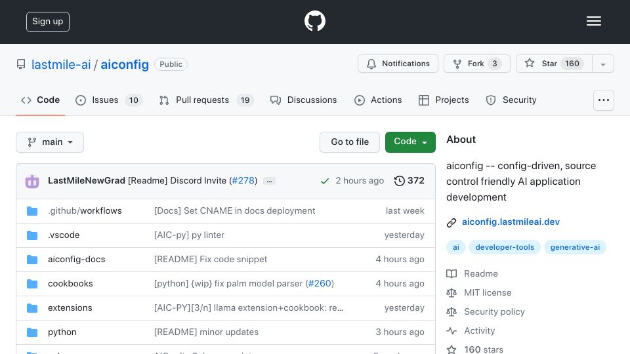The height and width of the screenshot is (354, 630).
Task: Star the aiconfig repository
Action: pos(554,64)
